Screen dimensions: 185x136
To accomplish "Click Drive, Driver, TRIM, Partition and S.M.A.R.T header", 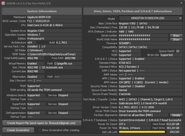I will click(x=133, y=11).
